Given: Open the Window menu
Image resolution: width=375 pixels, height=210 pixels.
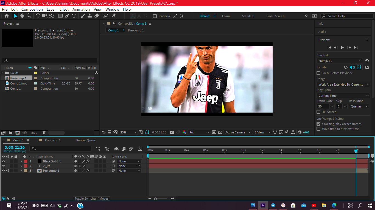Looking at the screenshot, I should tap(112, 9).
